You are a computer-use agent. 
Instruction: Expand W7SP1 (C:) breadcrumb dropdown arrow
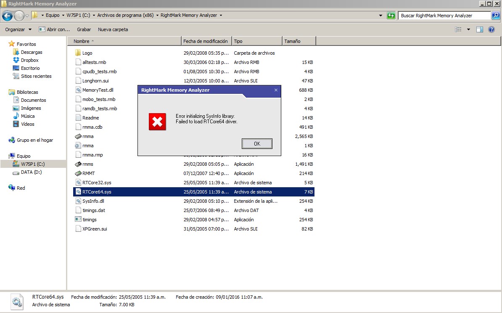pyautogui.click(x=94, y=16)
